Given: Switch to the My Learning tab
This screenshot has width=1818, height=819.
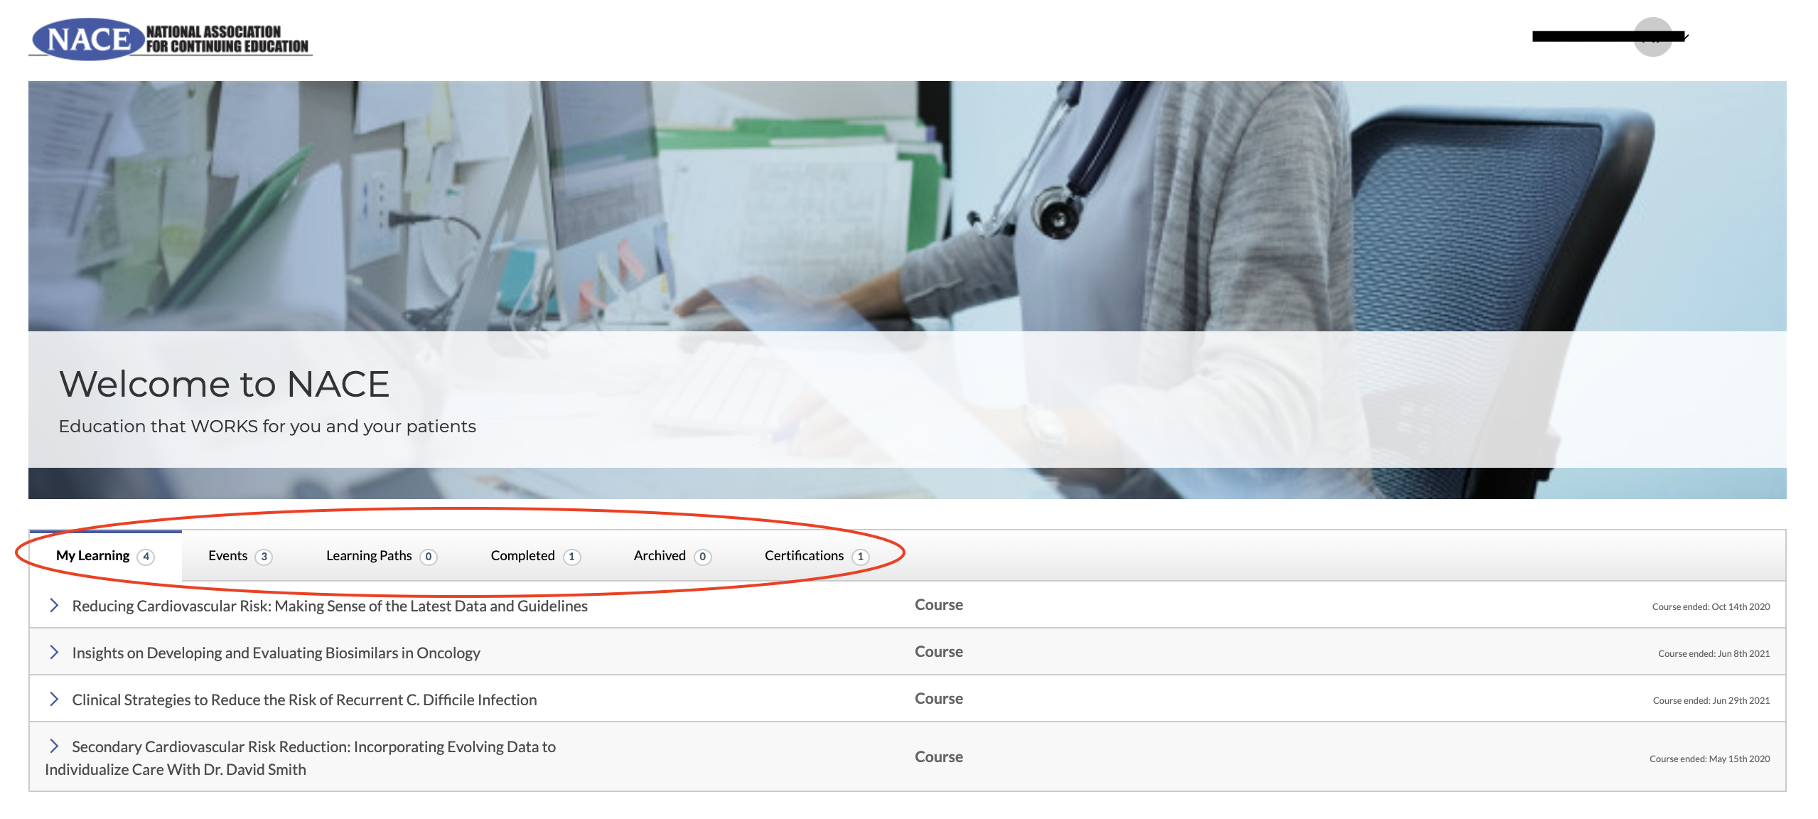Looking at the screenshot, I should tap(93, 555).
